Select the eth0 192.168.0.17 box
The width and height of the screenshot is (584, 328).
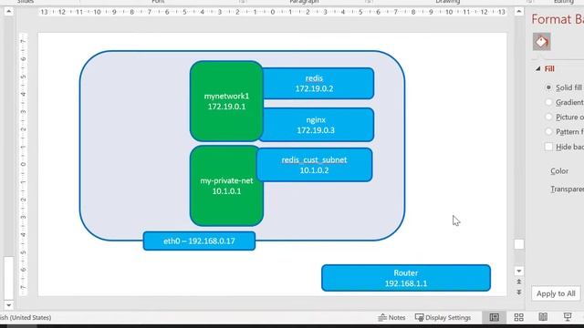199,241
